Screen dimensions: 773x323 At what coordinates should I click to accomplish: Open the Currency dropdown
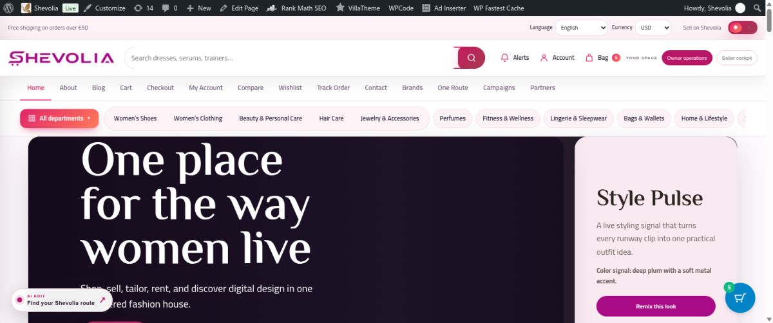653,28
